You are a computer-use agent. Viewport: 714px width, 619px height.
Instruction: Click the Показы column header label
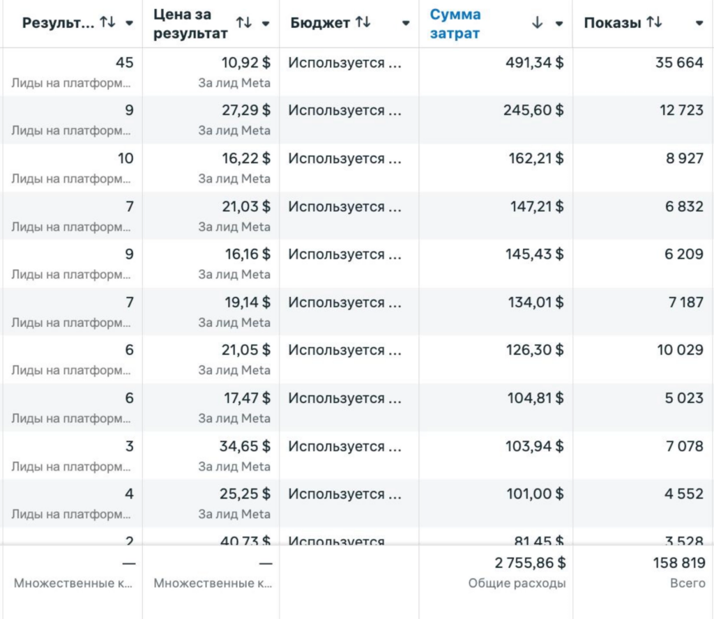(x=612, y=23)
